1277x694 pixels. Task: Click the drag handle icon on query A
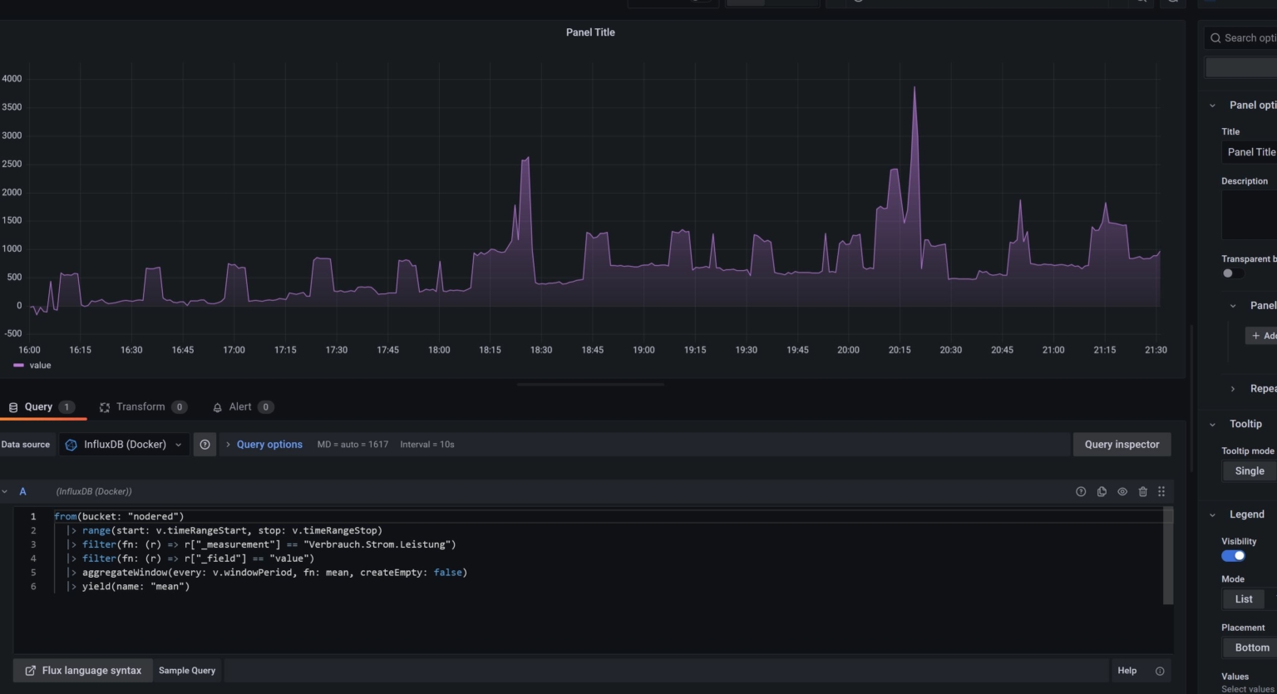pos(1161,491)
